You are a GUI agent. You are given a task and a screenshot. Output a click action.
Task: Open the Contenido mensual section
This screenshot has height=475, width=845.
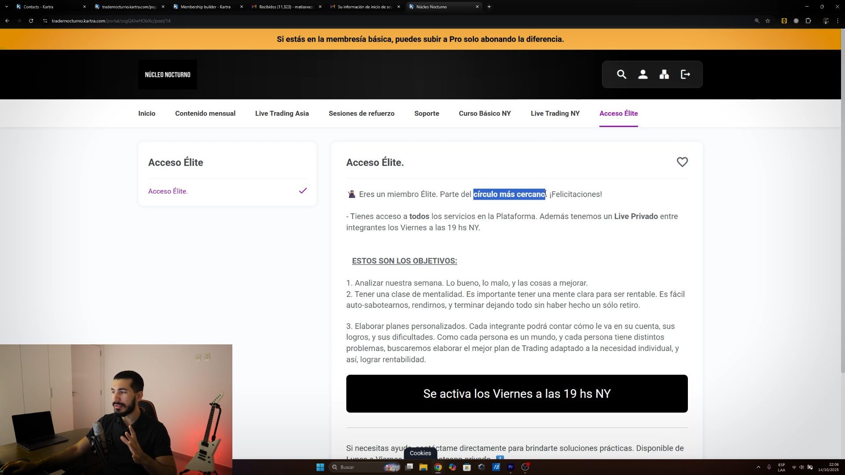pyautogui.click(x=205, y=113)
